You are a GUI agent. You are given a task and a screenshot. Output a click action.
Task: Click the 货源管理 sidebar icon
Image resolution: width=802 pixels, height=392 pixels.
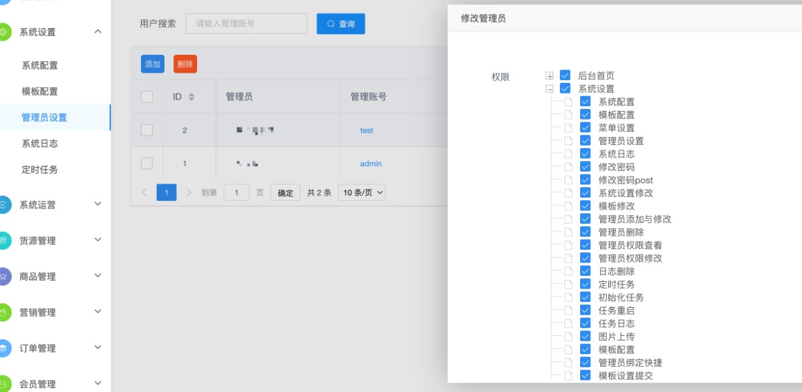coord(3,240)
